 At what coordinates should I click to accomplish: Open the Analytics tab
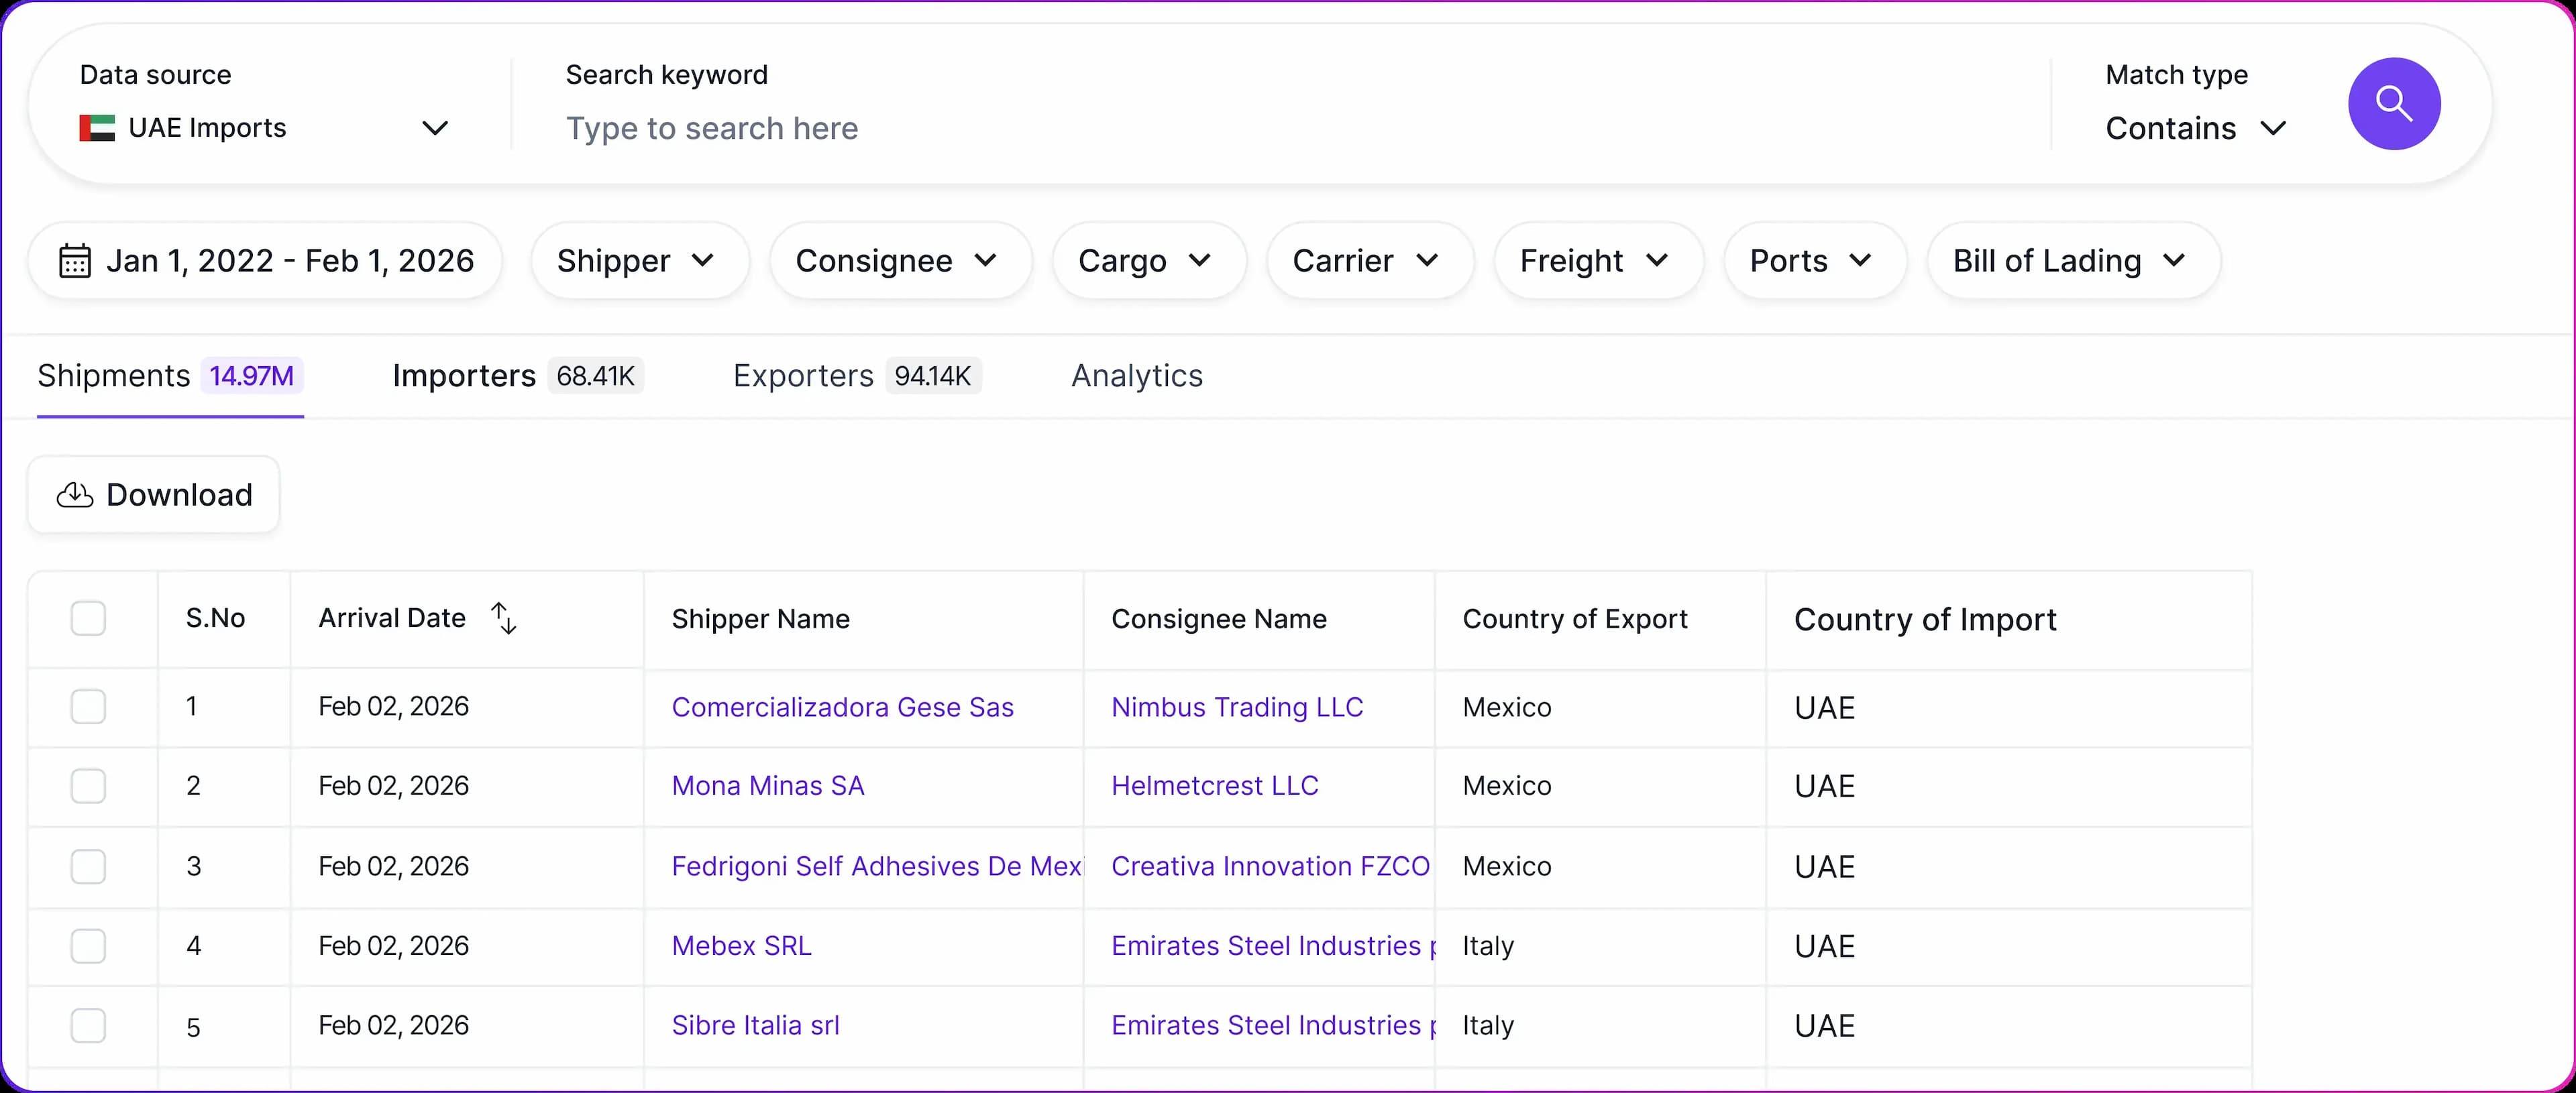pyautogui.click(x=1136, y=376)
